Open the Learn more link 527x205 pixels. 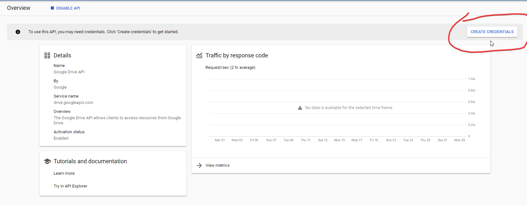point(64,173)
